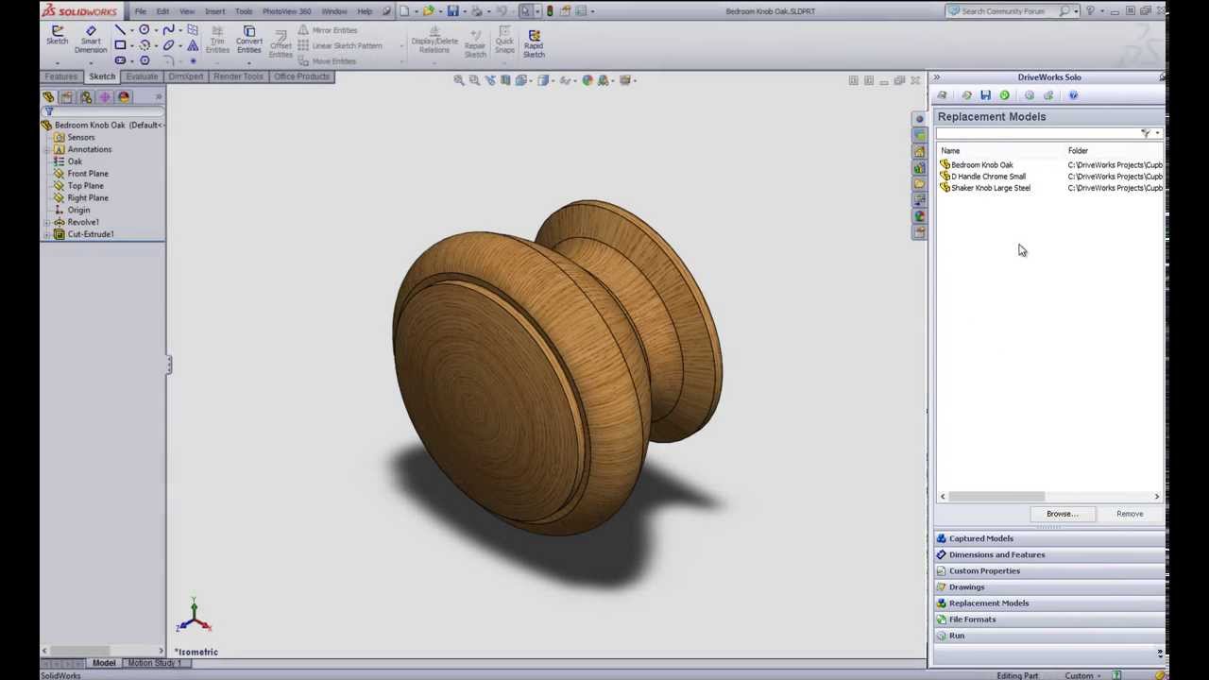Click the Offset Entities tool
Viewport: 1209px width, 680px height.
click(281, 44)
